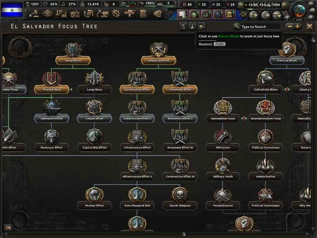Select the Construction Effort focus
Image resolution: width=317 pixels, height=238 pixels.
pyautogui.click(x=137, y=89)
